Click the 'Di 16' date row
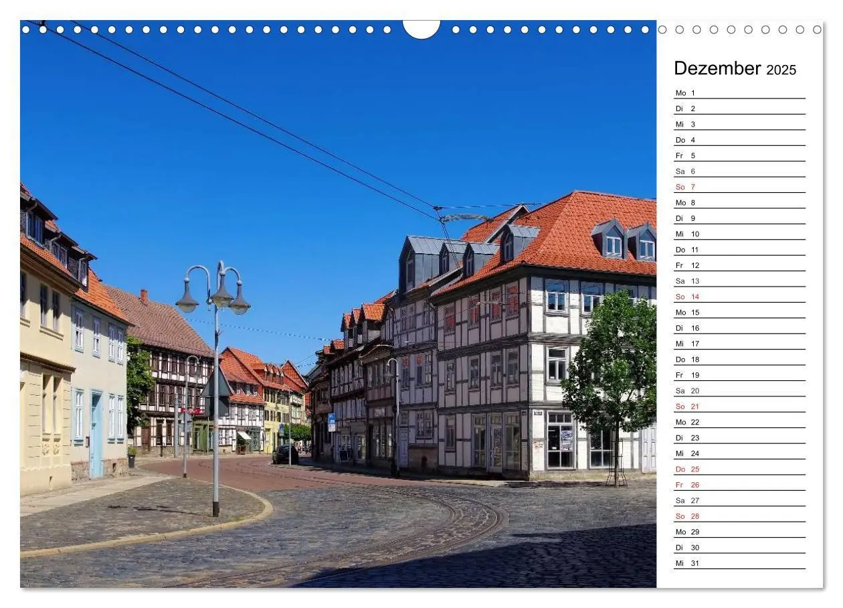The image size is (843, 608). click(739, 328)
